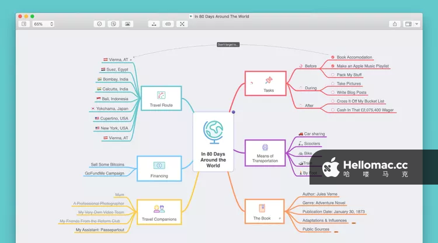This screenshot has width=438, height=243.
Task: Mark Take Pictures task as done
Action: (332, 84)
